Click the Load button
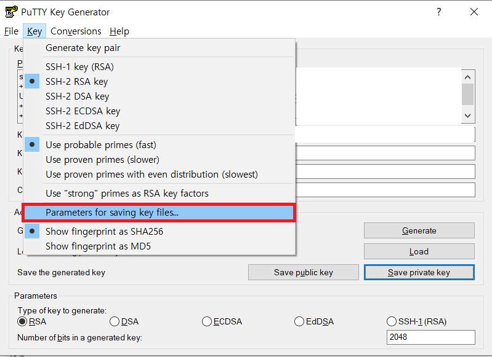Viewport: 492px width, 357px height. coord(419,251)
